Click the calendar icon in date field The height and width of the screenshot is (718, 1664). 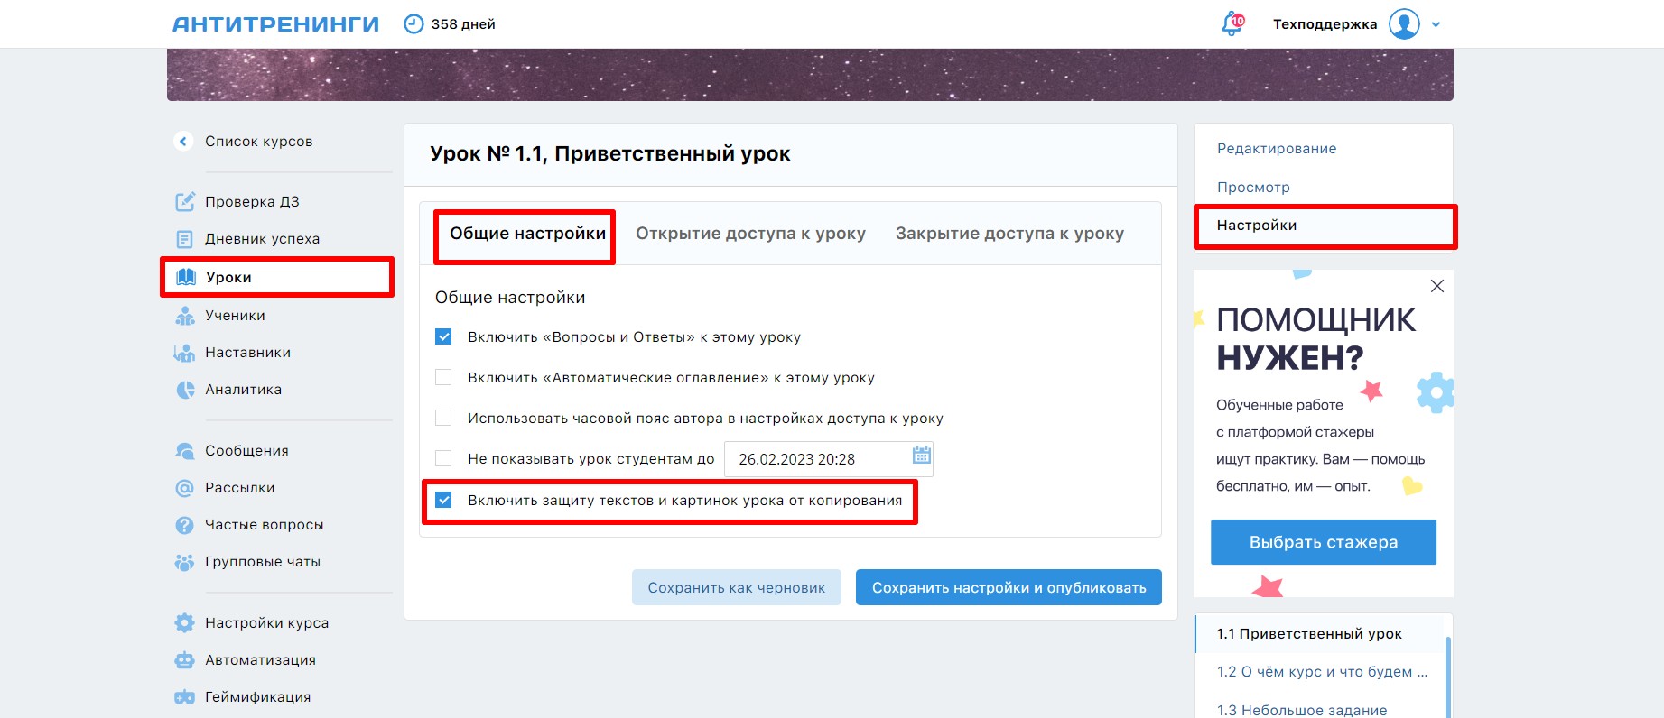coord(921,456)
